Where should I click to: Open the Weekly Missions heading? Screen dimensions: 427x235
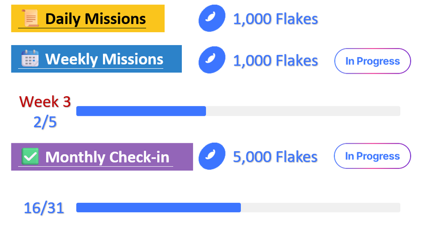(104, 59)
